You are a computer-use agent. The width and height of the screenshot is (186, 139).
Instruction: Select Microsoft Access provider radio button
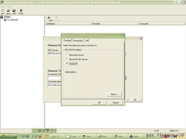point(67,55)
